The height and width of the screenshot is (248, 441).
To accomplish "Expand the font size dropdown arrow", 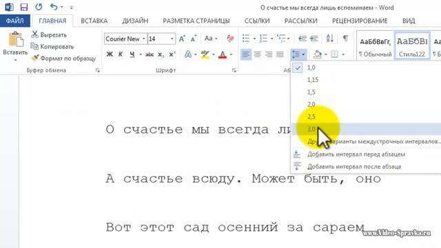I will click(172, 39).
